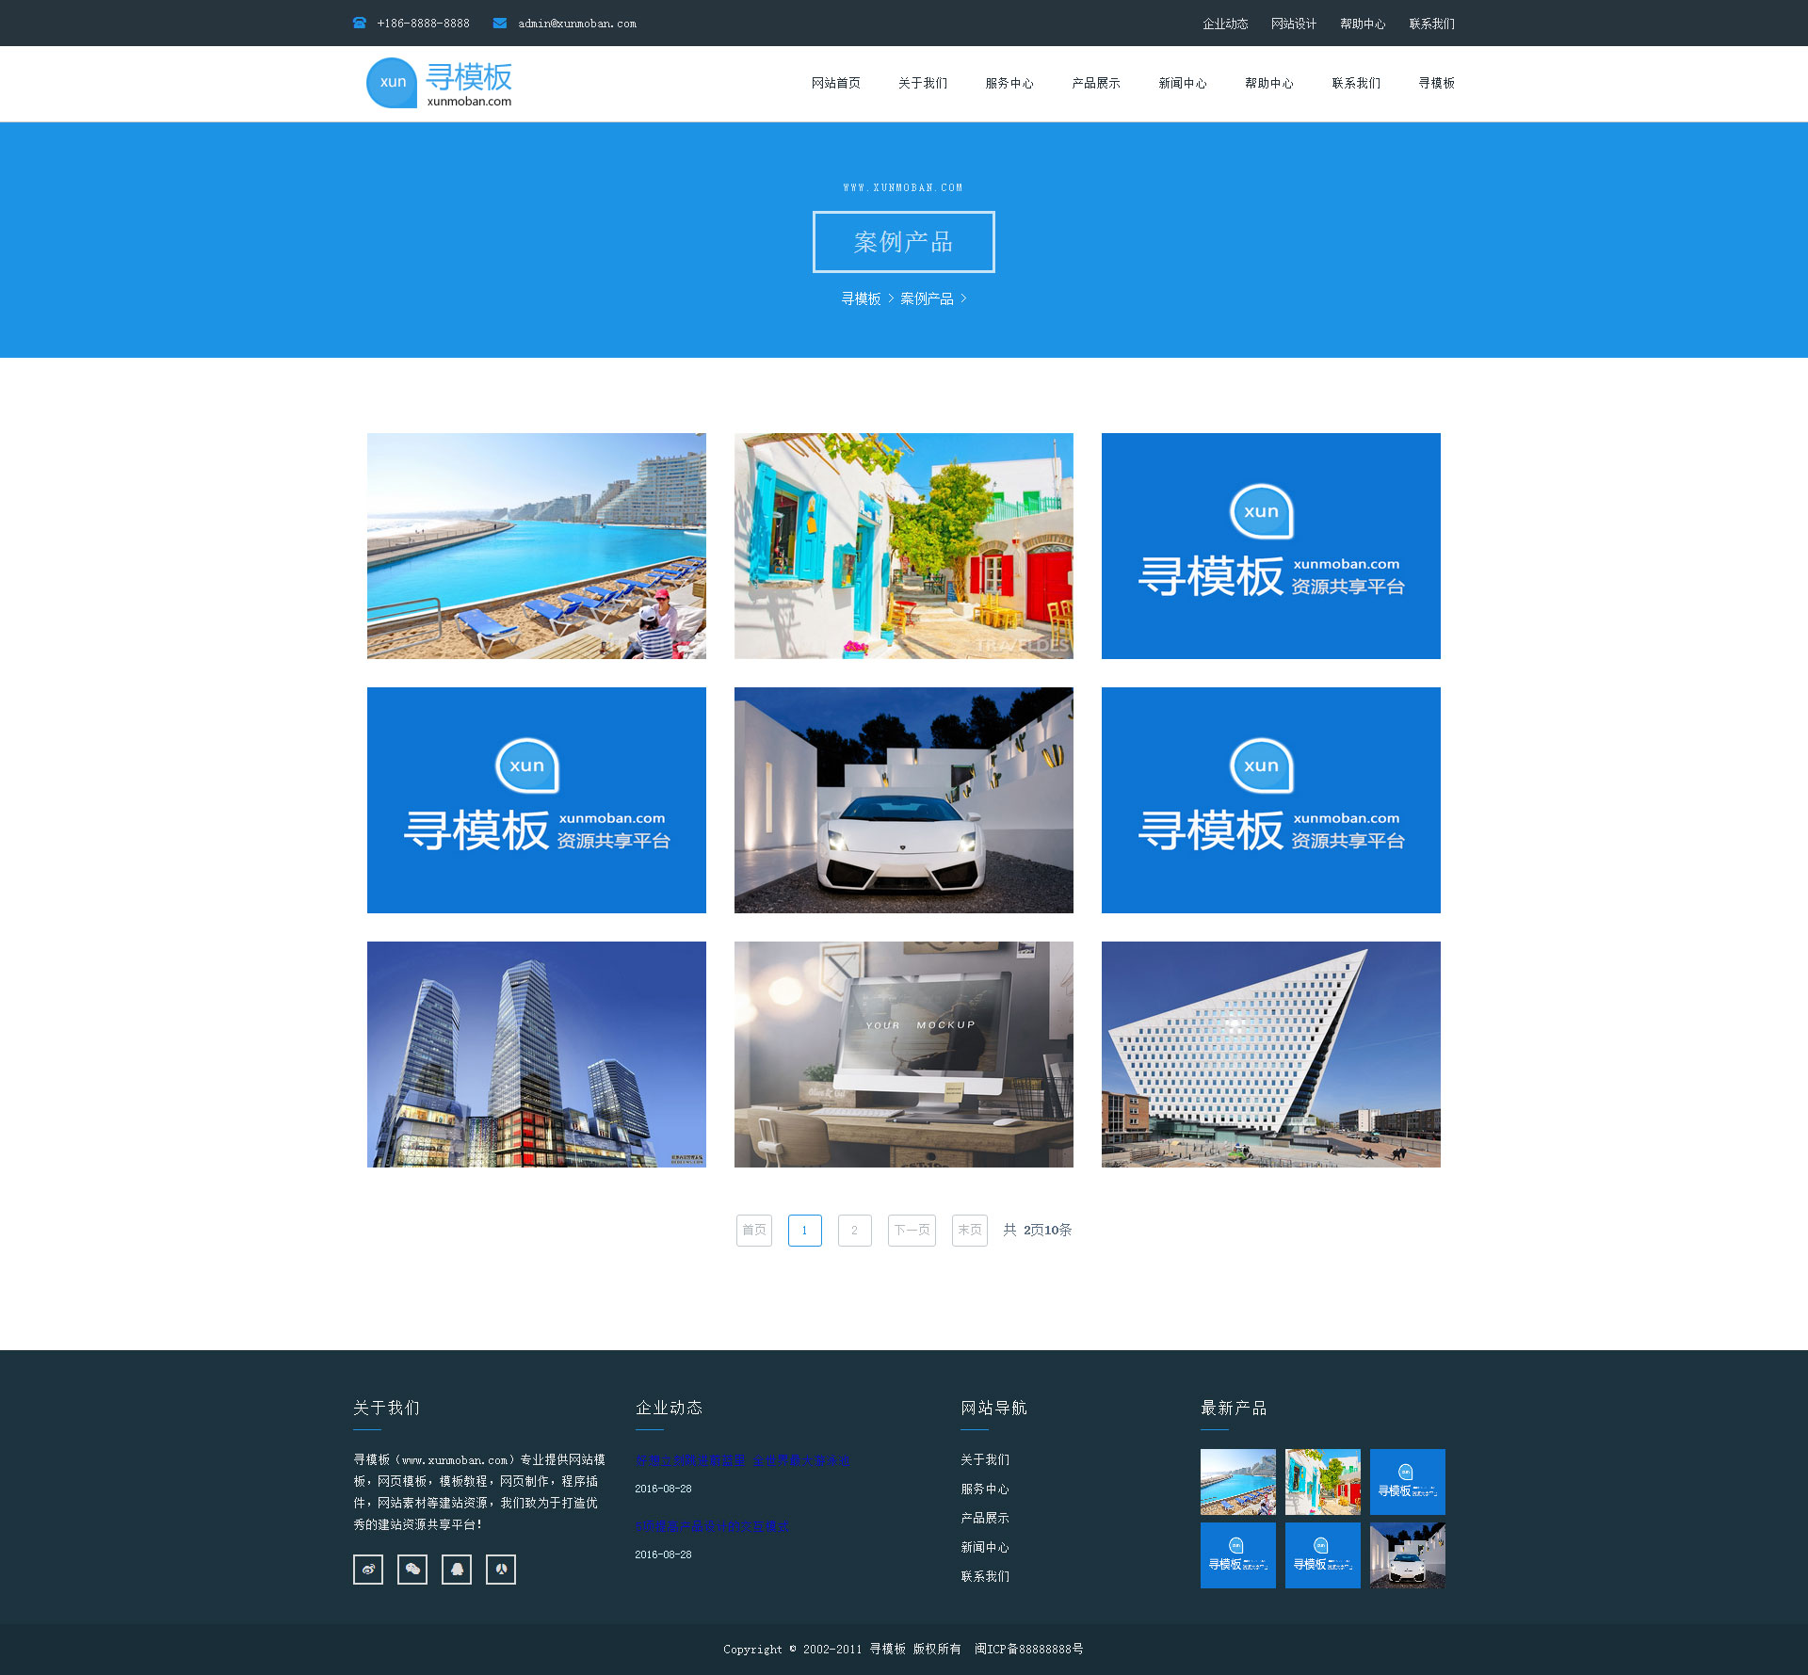This screenshot has width=1808, height=1675.
Task: Open the beach lagoon product image
Action: [x=536, y=546]
